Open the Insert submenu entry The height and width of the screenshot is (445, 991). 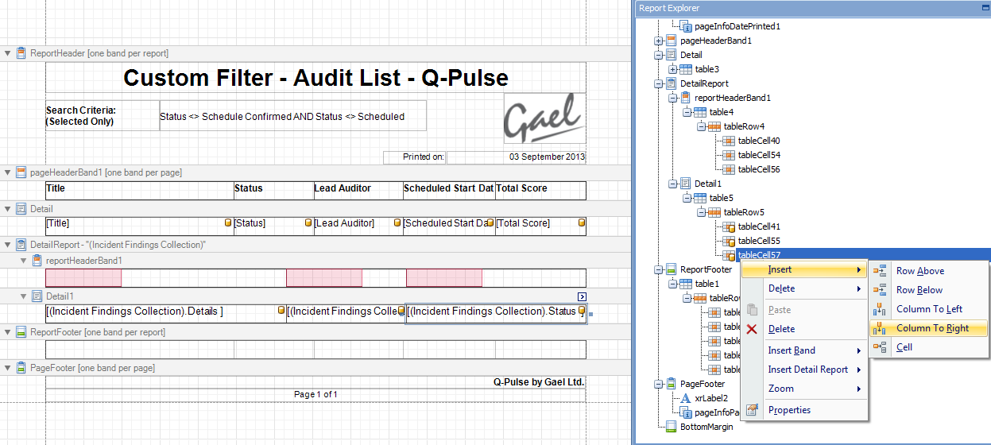(805, 270)
